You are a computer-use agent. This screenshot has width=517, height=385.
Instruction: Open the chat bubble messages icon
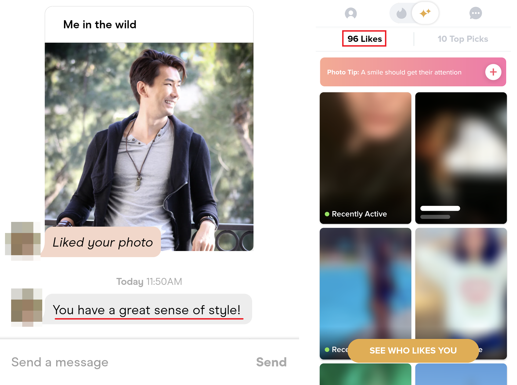(475, 13)
